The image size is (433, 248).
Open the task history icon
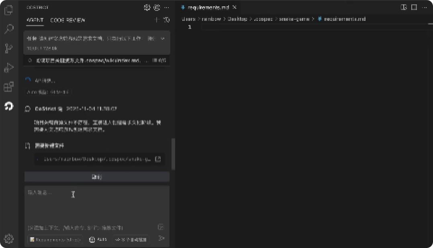click(166, 20)
